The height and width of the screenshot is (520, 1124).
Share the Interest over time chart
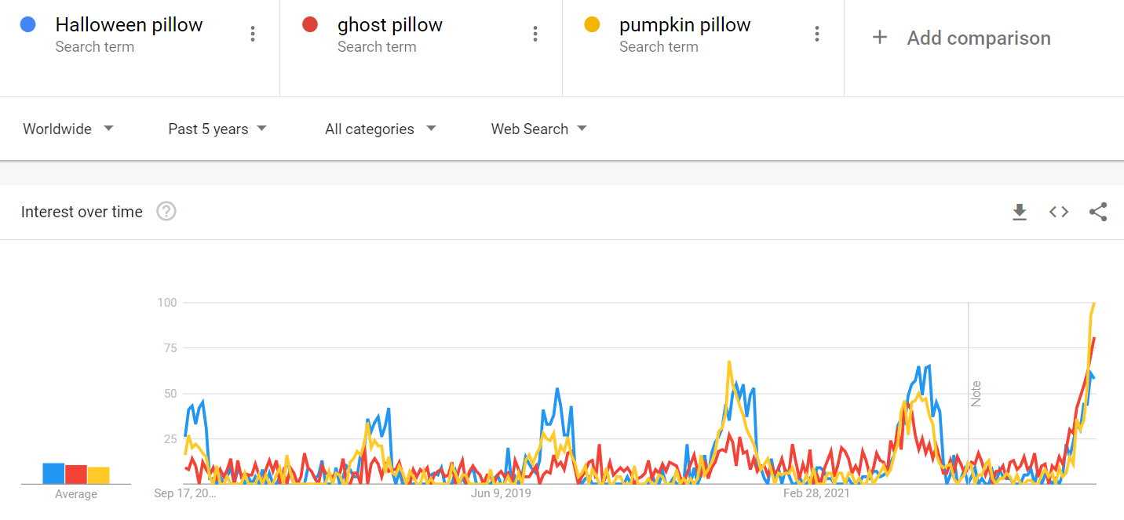(x=1098, y=212)
